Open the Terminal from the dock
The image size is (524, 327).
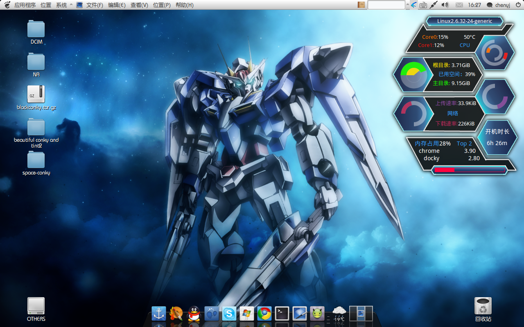282,314
